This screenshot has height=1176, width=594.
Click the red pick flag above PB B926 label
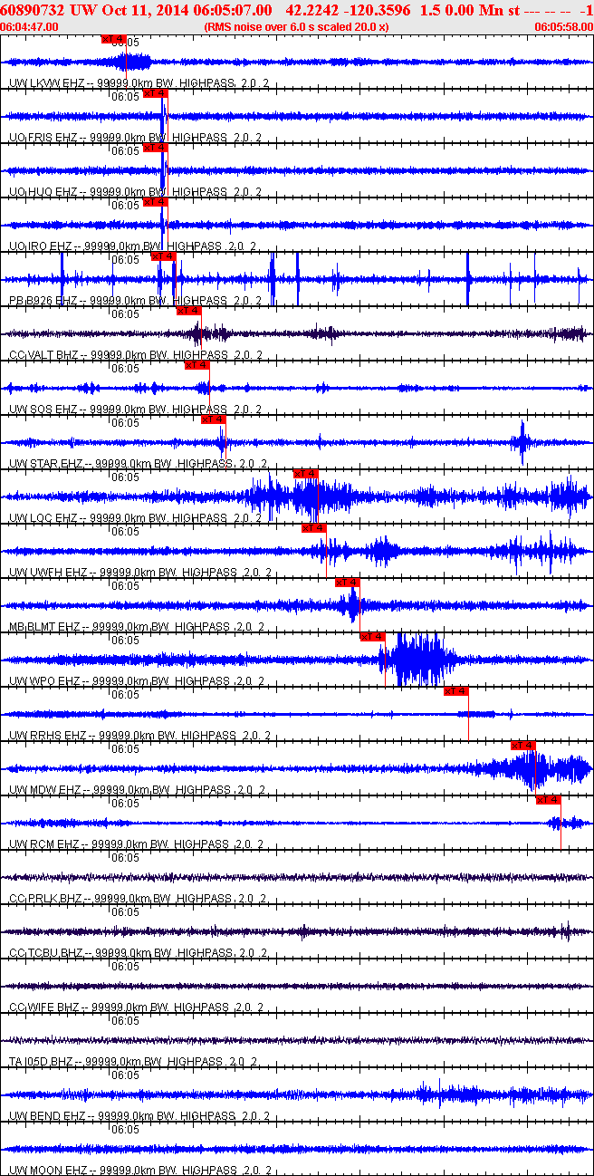pos(163,256)
